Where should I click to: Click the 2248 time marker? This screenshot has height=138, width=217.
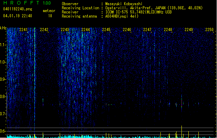pos(168,30)
